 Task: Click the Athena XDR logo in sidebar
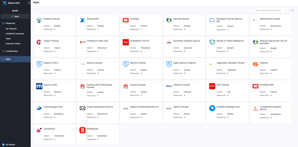click(x=4, y=3)
